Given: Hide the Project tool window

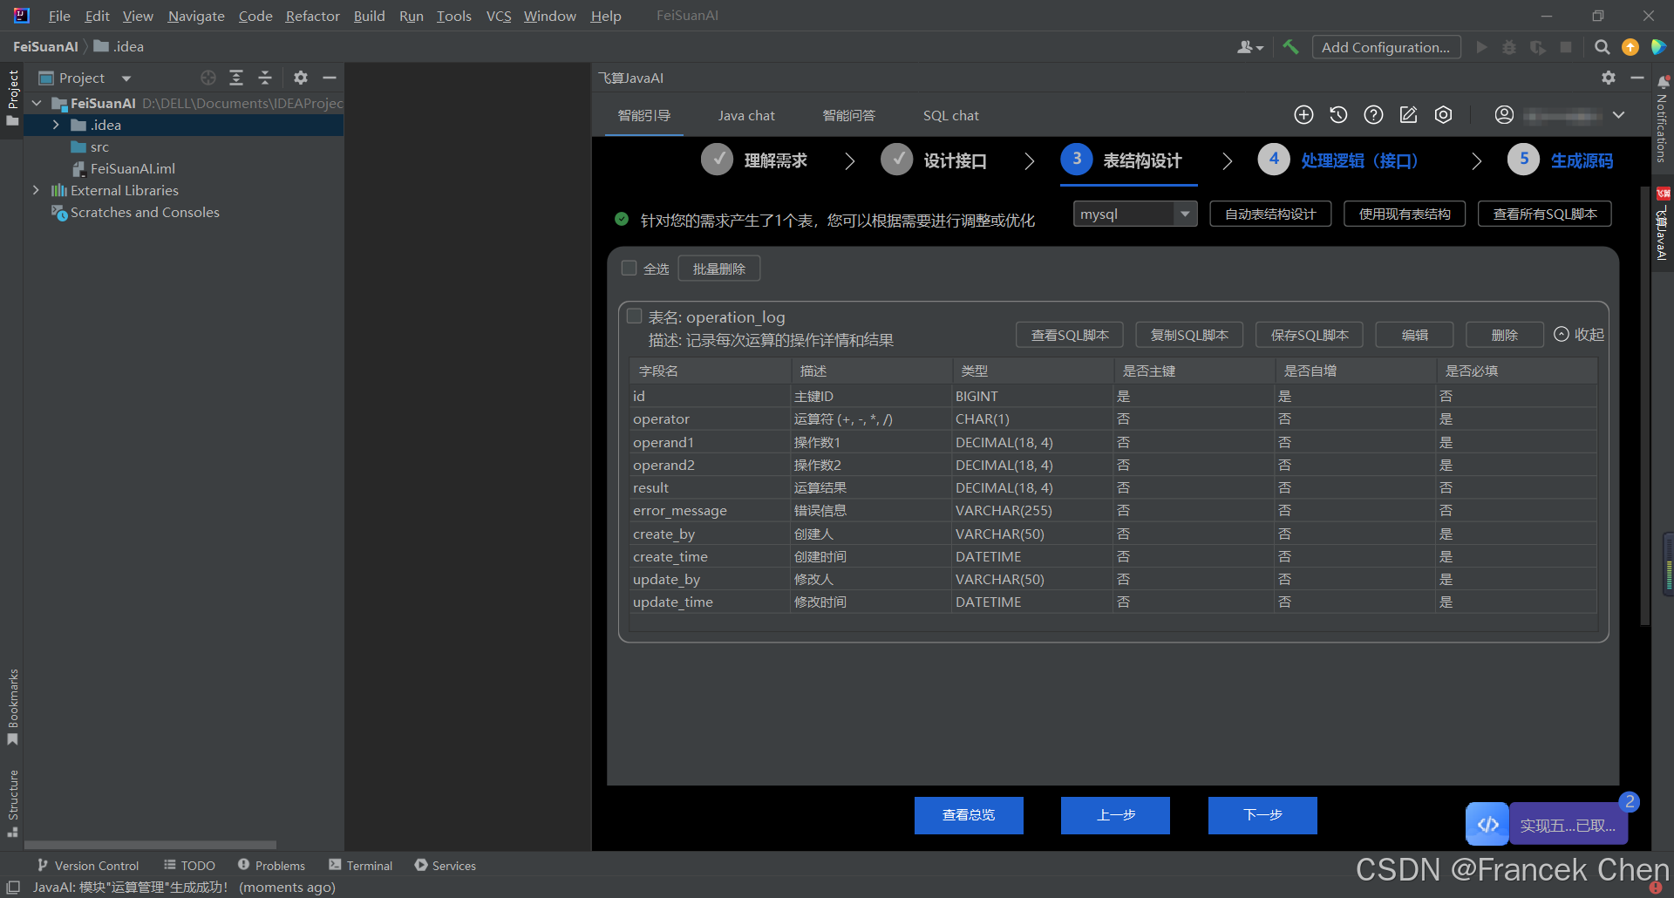Looking at the screenshot, I should [330, 78].
